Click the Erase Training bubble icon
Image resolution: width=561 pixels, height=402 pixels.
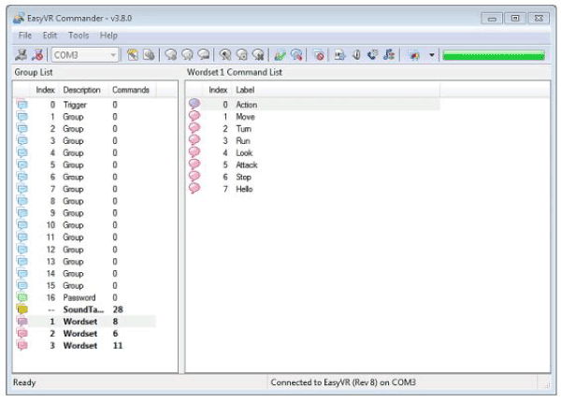click(258, 55)
